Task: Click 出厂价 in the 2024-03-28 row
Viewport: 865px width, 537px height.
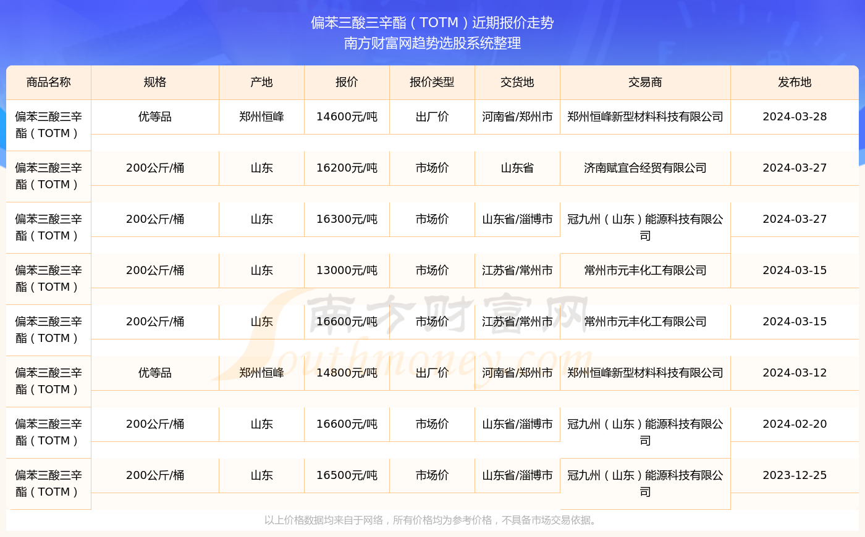Action: (x=432, y=117)
